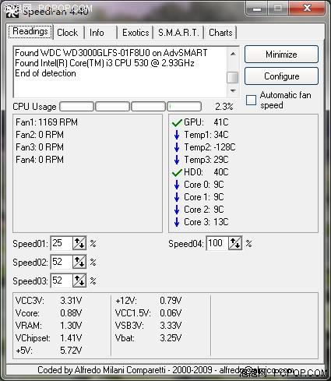Image resolution: width=331 pixels, height=381 pixels.
Task: Click the blue arrow icon beside Temp2
Action: click(177, 147)
